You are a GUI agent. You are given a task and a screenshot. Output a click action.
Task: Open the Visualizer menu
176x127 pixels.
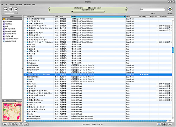[19, 5]
